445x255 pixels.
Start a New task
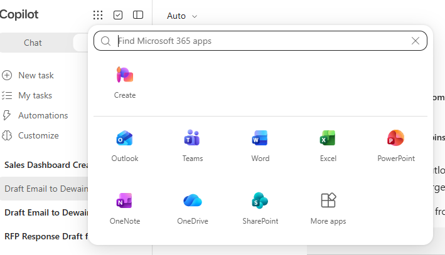tap(28, 75)
